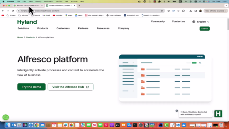Screen dimensions: 229x129
Task: Bookmark this page with the star icon
Action: point(162,11)
